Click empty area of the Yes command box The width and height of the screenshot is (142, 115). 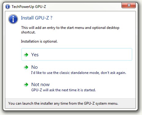click(x=85, y=54)
